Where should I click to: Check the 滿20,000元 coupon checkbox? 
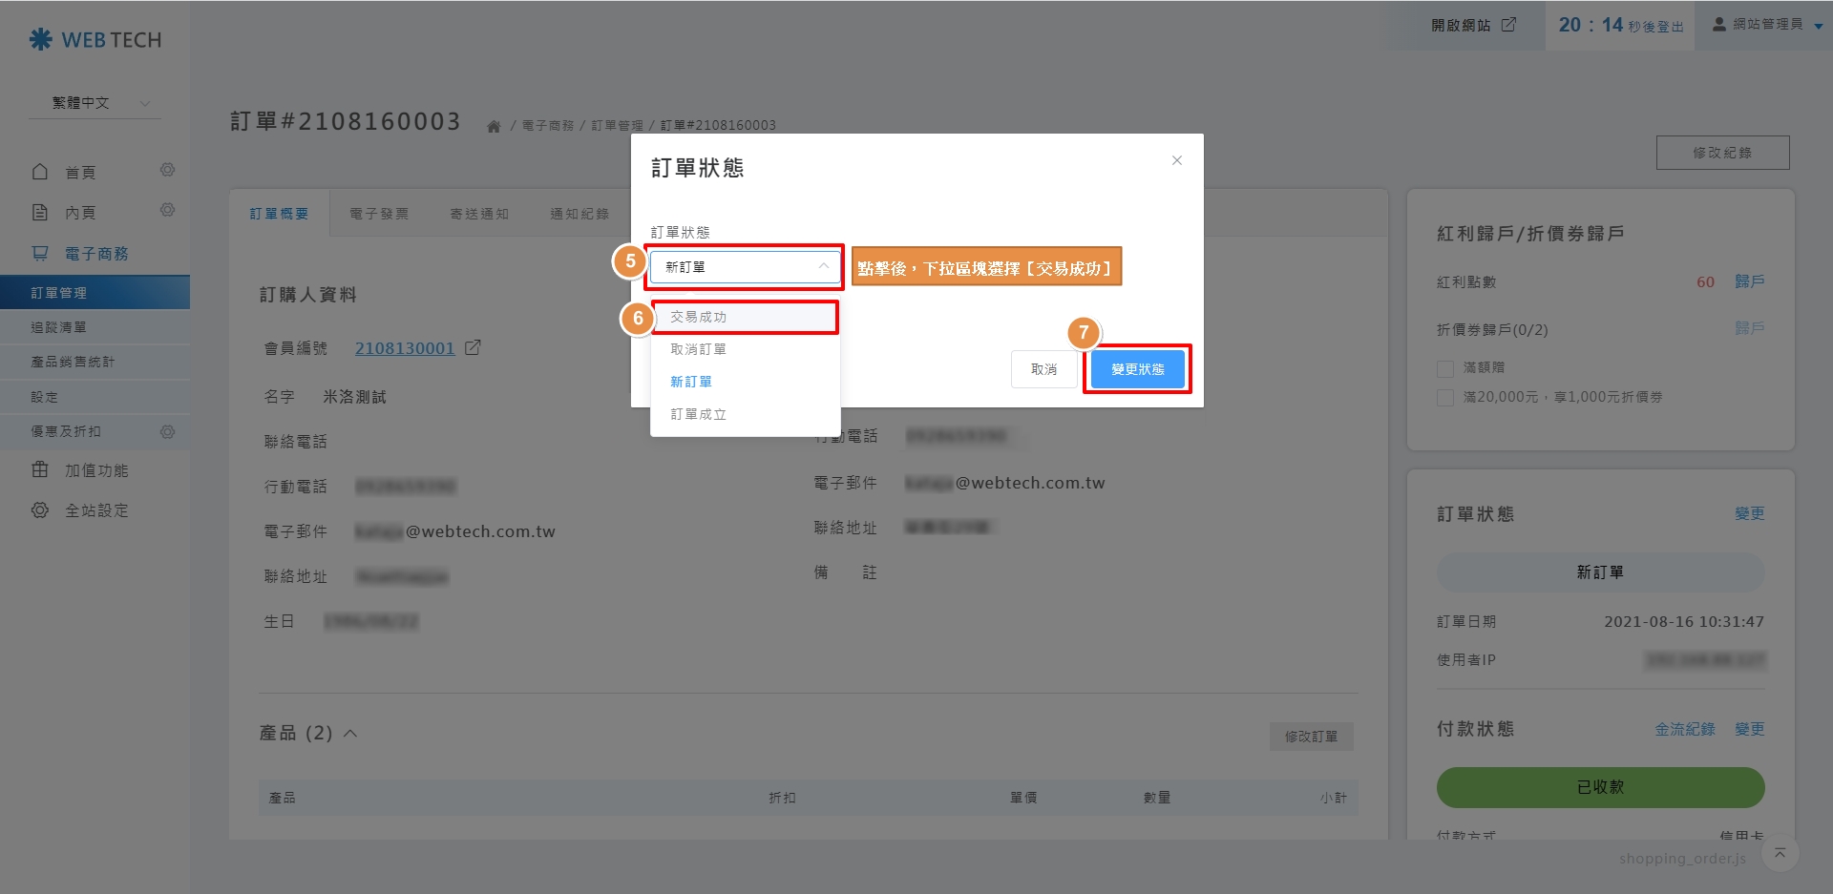1445,398
